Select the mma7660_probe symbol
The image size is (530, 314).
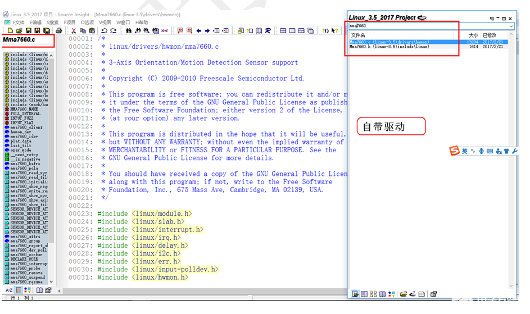pyautogui.click(x=25, y=269)
